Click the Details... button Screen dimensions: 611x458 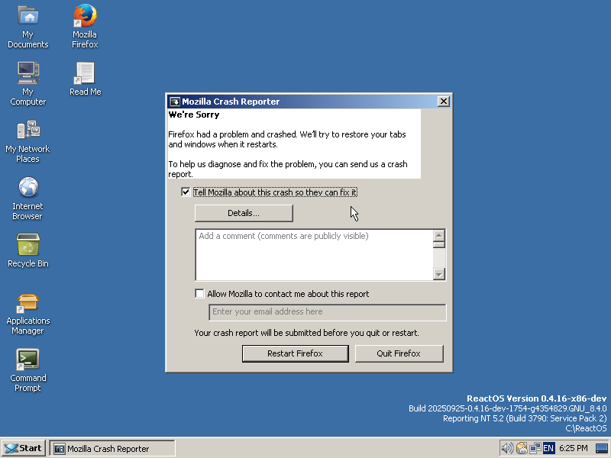(x=244, y=213)
